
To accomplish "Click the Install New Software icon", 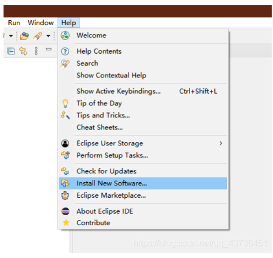I will 65,183.
